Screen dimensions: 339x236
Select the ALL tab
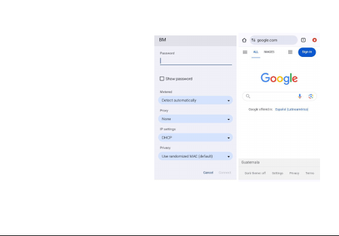click(256, 52)
